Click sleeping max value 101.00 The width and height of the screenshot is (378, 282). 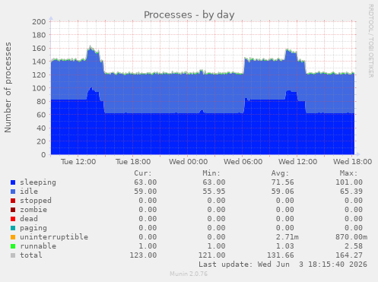coord(349,182)
